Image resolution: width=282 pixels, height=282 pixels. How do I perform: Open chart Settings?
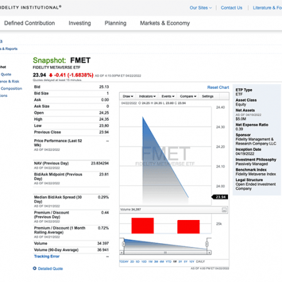207,97
